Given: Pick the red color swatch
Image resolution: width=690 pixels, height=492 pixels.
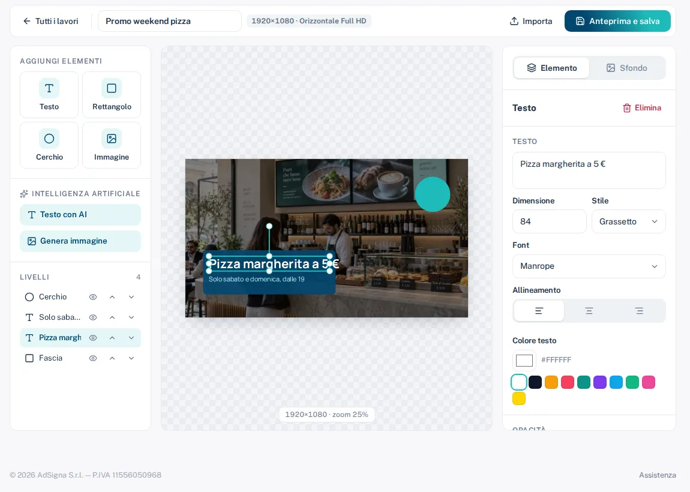Looking at the screenshot, I should coord(568,382).
